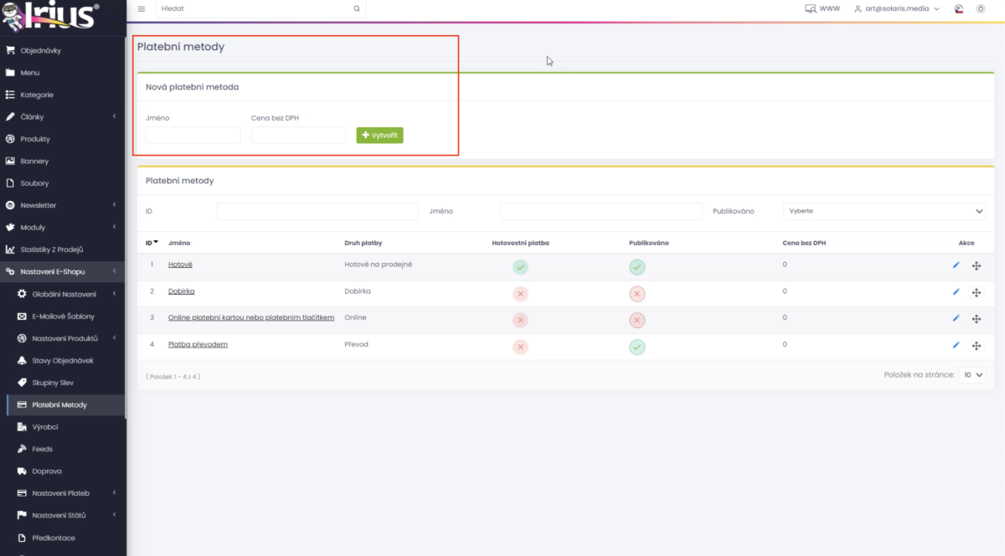Expand Globální Nastavení submenu
Screen dimensions: 1005x556
click(63, 294)
